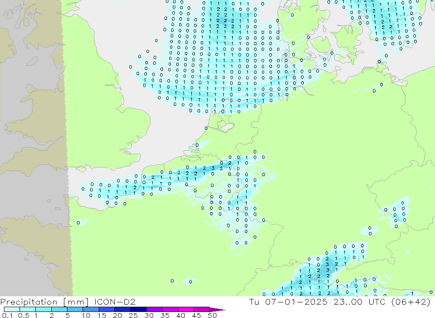Screen dimensions: 435x318
Task: Click the 'Tu' weekday abbreviation
Action: coord(254,302)
